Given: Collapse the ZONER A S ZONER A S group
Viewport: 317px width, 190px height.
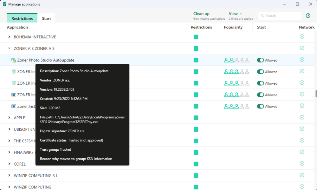Looking at the screenshot, I should tap(9, 48).
